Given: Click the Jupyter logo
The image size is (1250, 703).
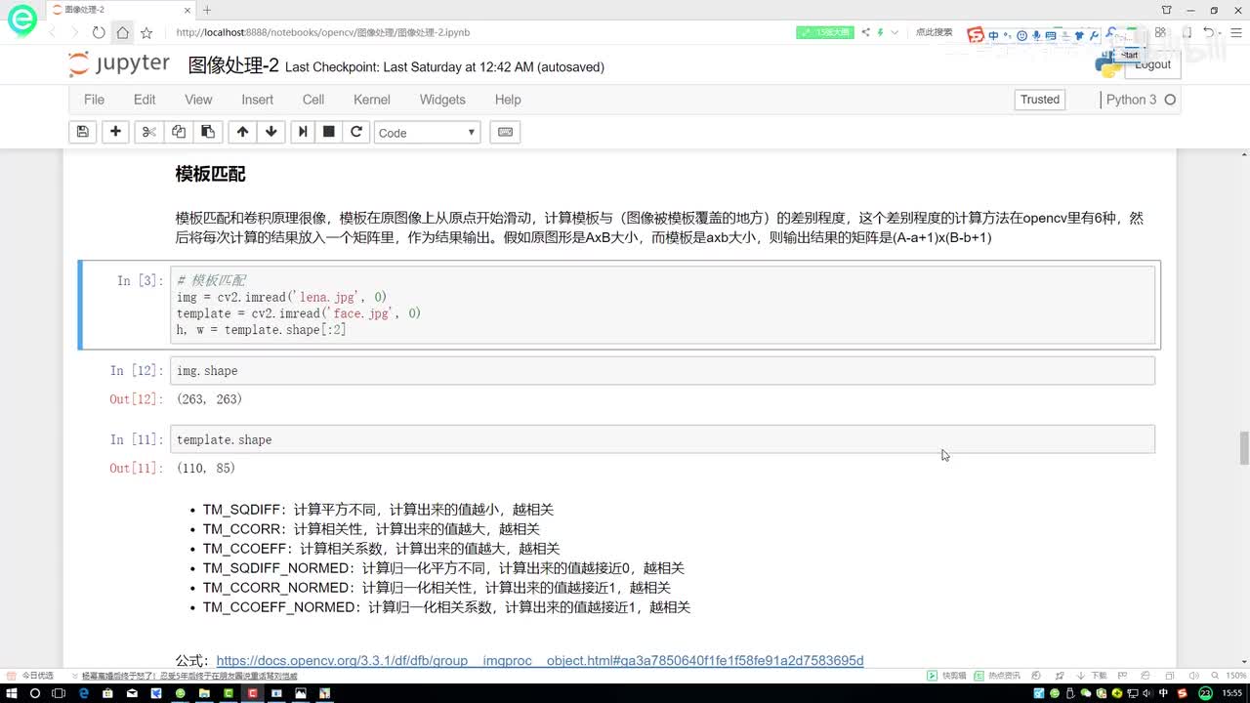Looking at the screenshot, I should pyautogui.click(x=119, y=64).
